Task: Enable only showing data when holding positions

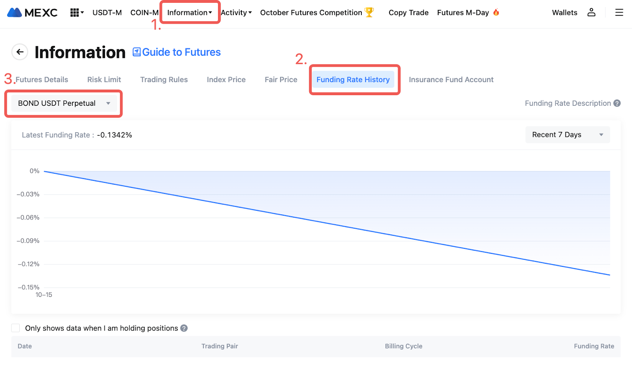Action: coord(16,328)
